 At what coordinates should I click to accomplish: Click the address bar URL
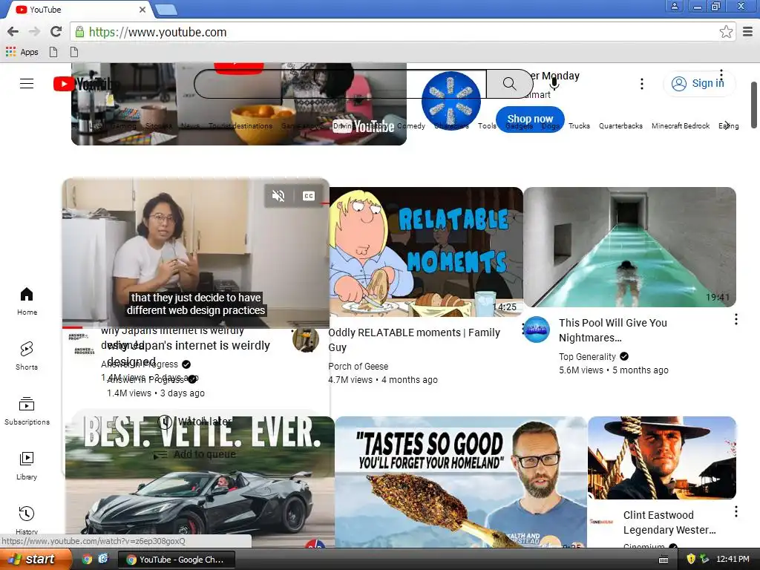[x=157, y=32]
